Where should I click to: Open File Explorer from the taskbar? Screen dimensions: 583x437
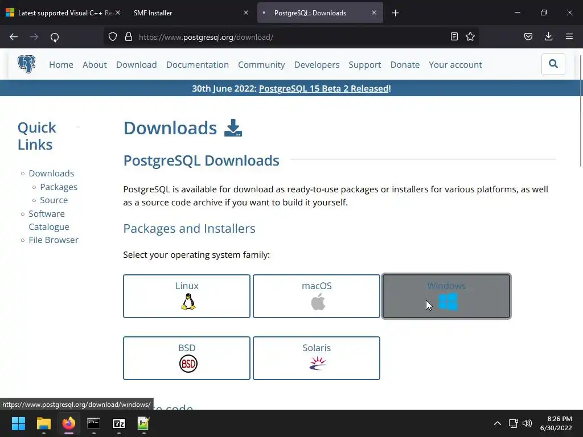(x=43, y=423)
